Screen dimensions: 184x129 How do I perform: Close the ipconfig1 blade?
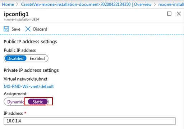(x=179, y=14)
